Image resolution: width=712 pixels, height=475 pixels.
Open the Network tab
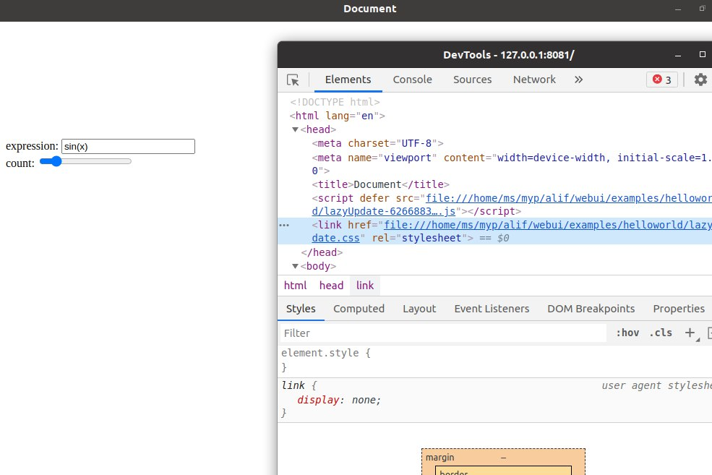click(534, 80)
